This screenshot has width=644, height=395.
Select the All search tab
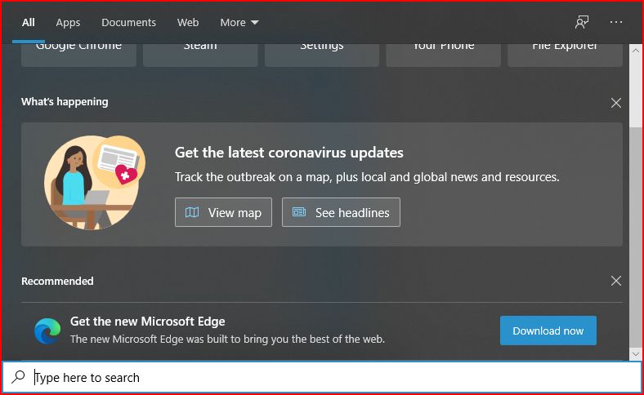click(x=29, y=23)
